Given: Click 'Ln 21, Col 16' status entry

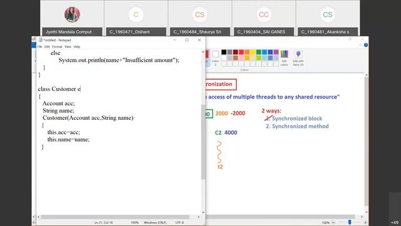Looking at the screenshot, I should click(x=103, y=222).
